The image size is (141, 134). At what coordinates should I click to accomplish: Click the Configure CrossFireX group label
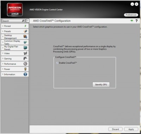tap(66, 57)
